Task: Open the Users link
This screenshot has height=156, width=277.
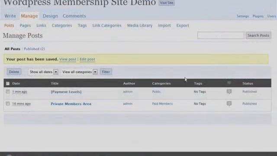Action: pyautogui.click(x=271, y=16)
